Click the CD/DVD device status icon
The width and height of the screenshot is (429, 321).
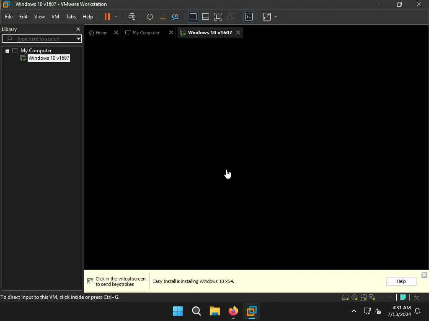[x=354, y=297]
